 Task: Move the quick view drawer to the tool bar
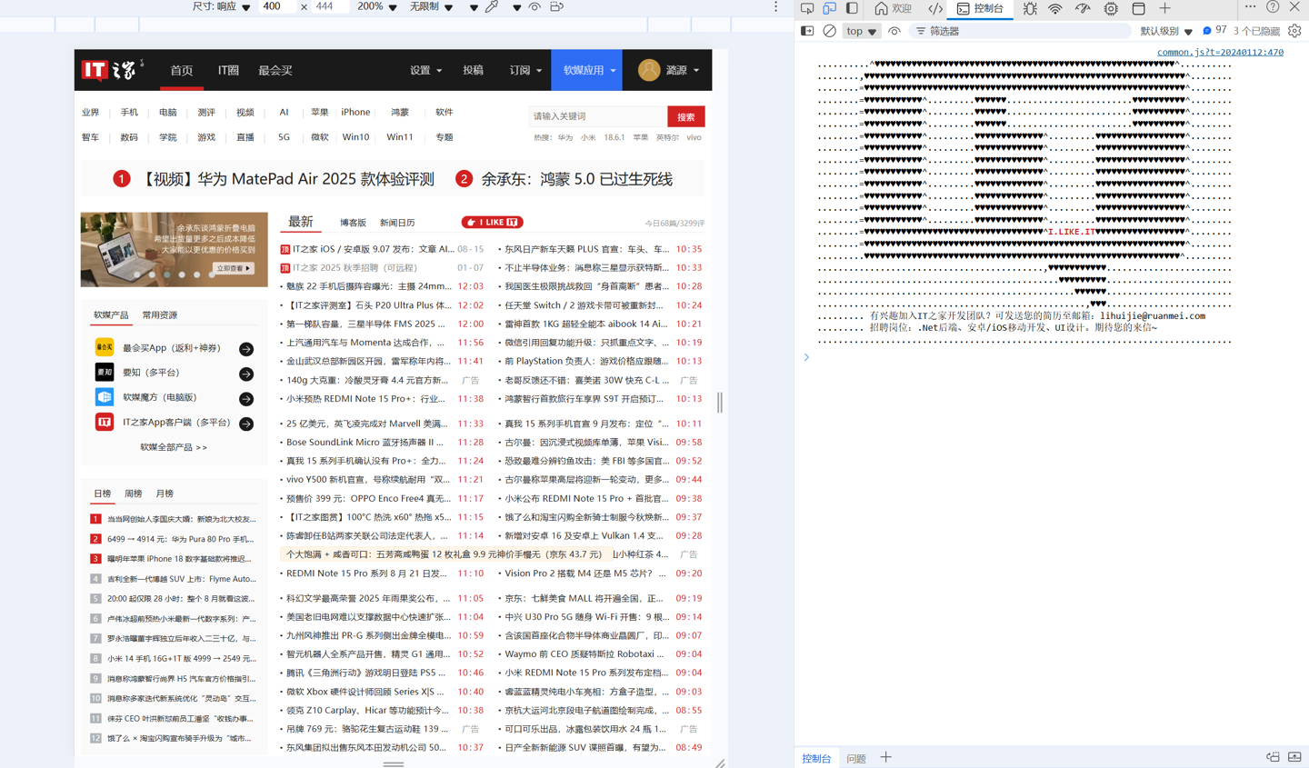(1273, 757)
